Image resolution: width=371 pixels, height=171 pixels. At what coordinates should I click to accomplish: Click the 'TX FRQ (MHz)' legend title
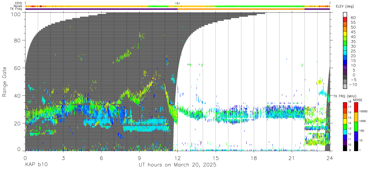[x=344, y=96]
